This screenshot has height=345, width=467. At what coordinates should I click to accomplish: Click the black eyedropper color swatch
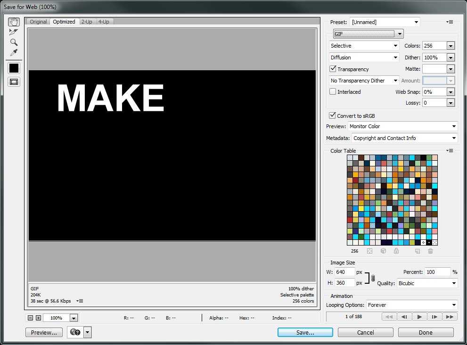[x=14, y=68]
